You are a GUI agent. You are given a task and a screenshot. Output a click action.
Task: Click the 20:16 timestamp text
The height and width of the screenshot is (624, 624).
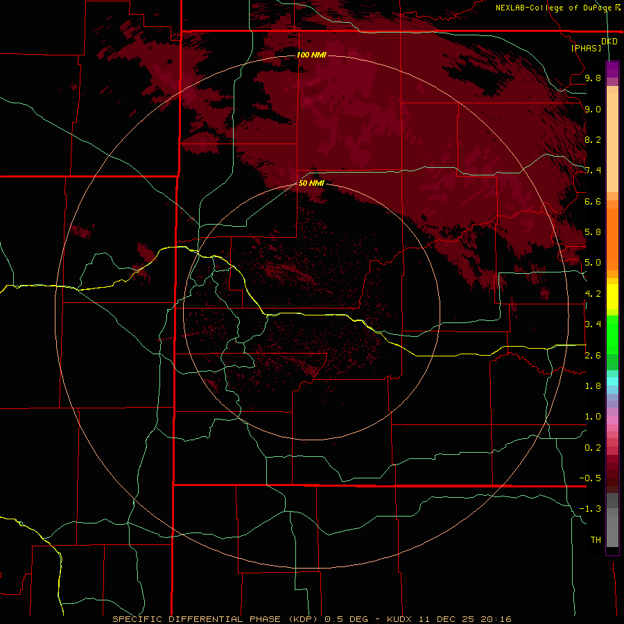coord(496,619)
